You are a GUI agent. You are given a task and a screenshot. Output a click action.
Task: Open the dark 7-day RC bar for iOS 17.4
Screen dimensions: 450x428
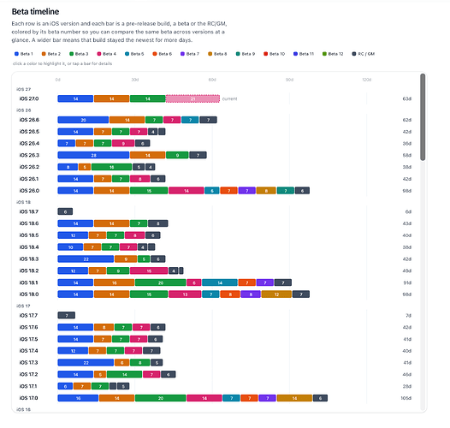pyautogui.click(x=151, y=351)
